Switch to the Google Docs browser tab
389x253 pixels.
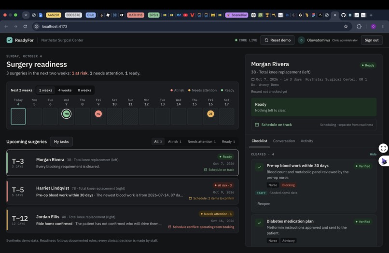pos(41,15)
